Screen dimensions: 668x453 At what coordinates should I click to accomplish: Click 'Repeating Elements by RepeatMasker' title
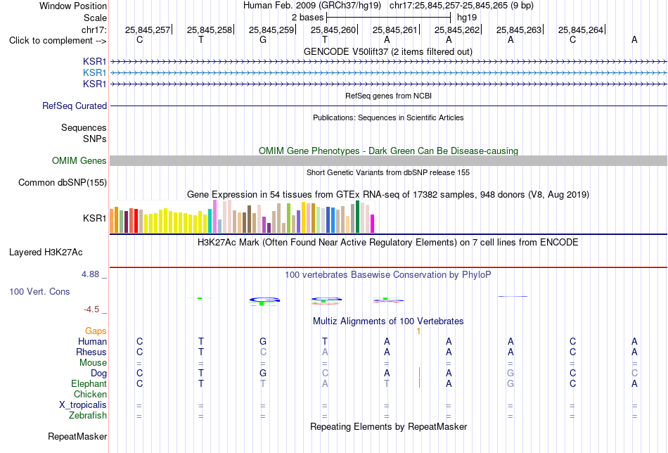[389, 426]
